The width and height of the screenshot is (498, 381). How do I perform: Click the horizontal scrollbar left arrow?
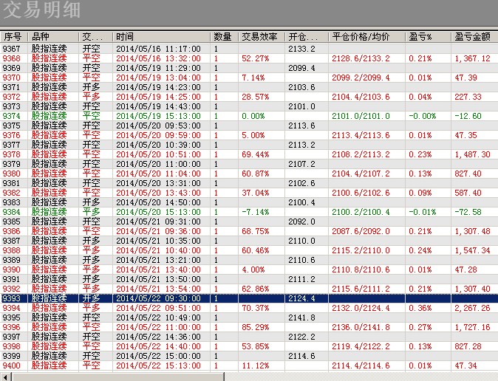click(x=6, y=377)
